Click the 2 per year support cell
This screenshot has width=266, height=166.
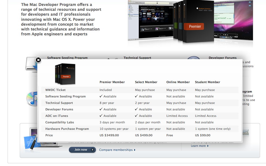point(142,103)
